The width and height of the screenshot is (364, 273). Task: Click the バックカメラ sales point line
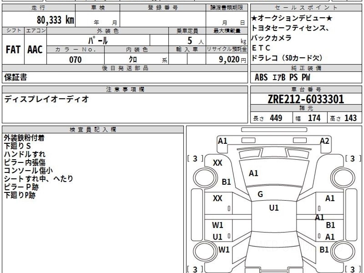(271, 38)
